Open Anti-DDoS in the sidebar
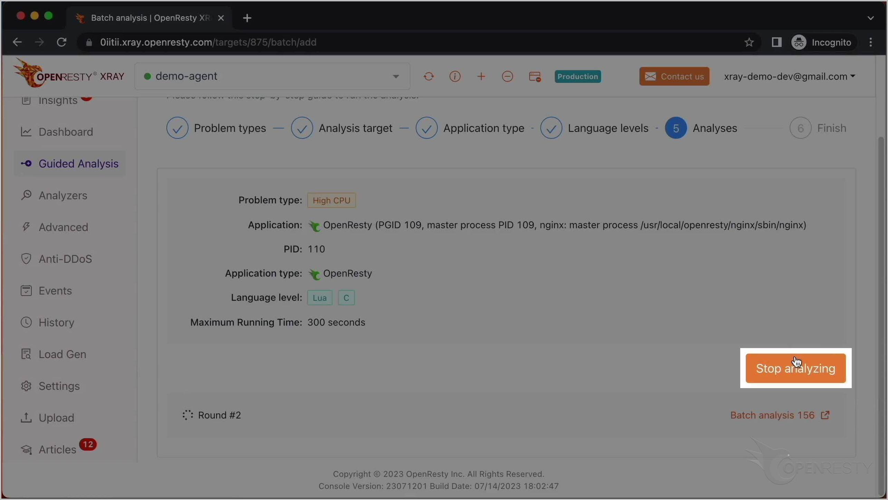Viewport: 888px width, 500px height. coord(65,259)
